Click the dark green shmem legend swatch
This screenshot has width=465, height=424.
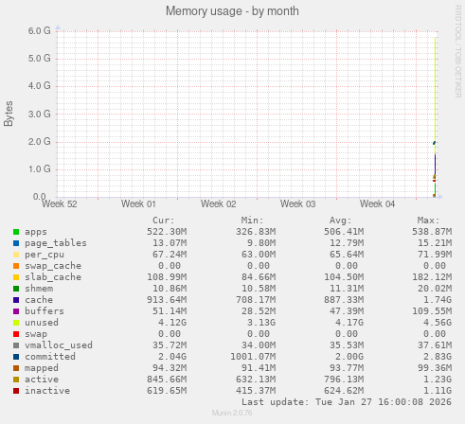[x=16, y=289]
